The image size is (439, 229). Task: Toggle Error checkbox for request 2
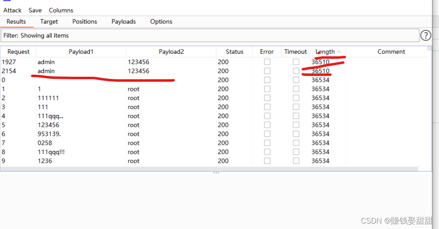267,98
